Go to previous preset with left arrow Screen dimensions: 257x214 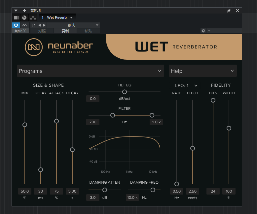click(x=39, y=25)
